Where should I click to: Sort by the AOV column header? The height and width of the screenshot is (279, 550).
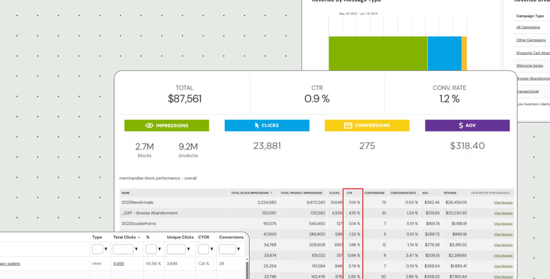(425, 193)
